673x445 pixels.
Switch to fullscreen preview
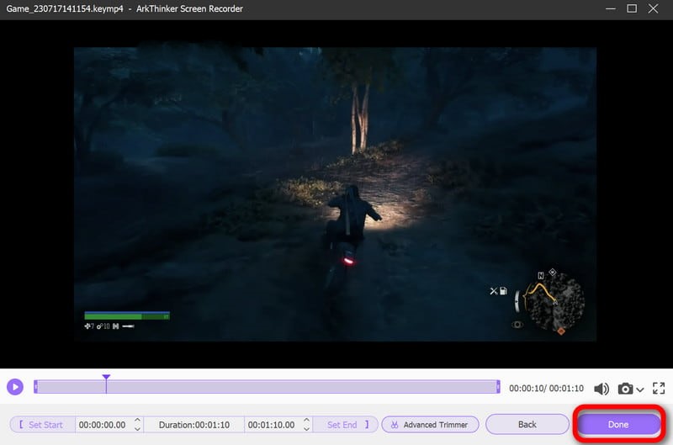(x=659, y=389)
